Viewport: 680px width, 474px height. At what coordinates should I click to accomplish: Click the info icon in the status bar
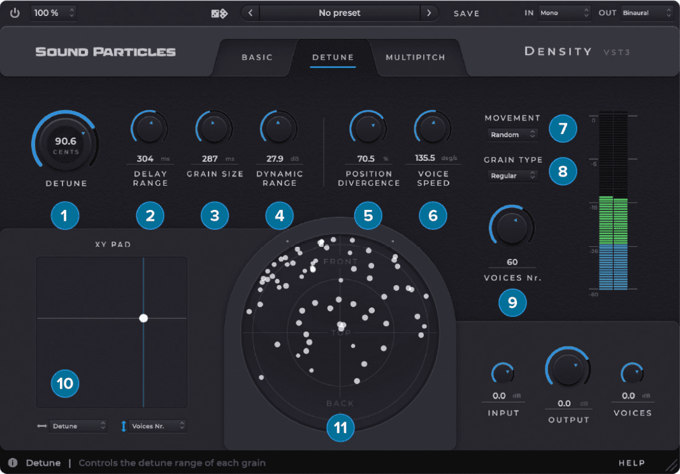click(13, 463)
